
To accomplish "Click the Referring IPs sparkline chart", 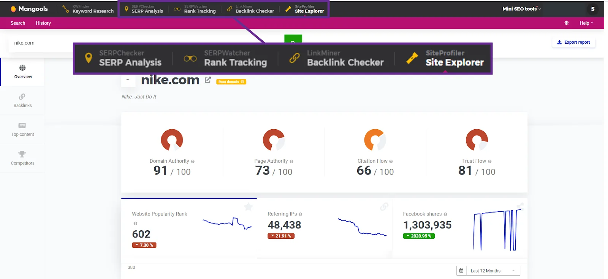I will tap(362, 227).
